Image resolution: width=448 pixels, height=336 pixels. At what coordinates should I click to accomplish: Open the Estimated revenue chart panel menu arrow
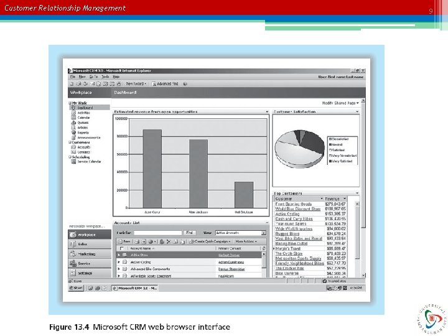tap(267, 112)
